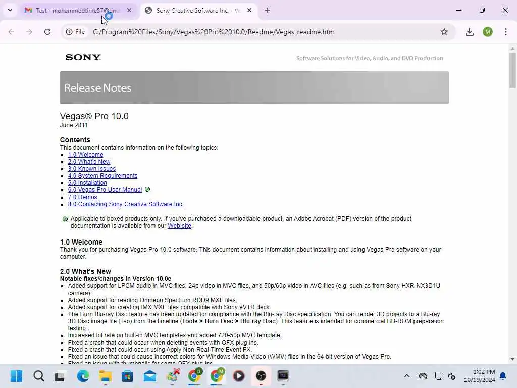This screenshot has height=388, width=517.
Task: Open the tab search dropdown arrow
Action: click(x=10, y=10)
